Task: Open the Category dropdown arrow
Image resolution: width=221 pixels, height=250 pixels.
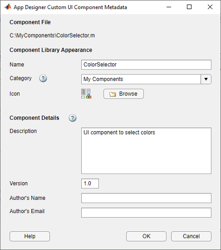Action: point(206,79)
